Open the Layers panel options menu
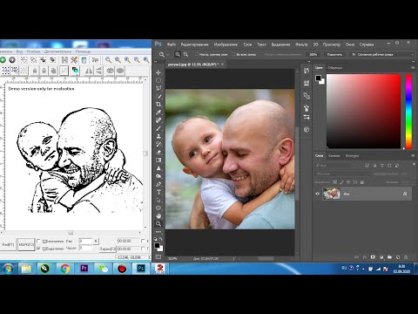 413,156
